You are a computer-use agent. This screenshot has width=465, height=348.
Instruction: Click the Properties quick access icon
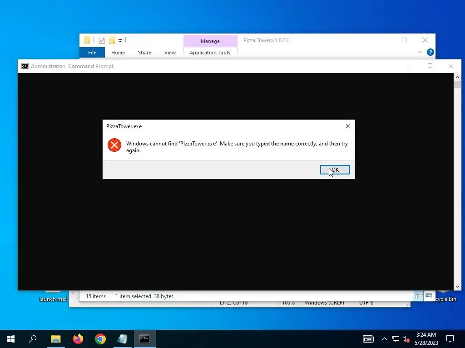[x=102, y=40]
